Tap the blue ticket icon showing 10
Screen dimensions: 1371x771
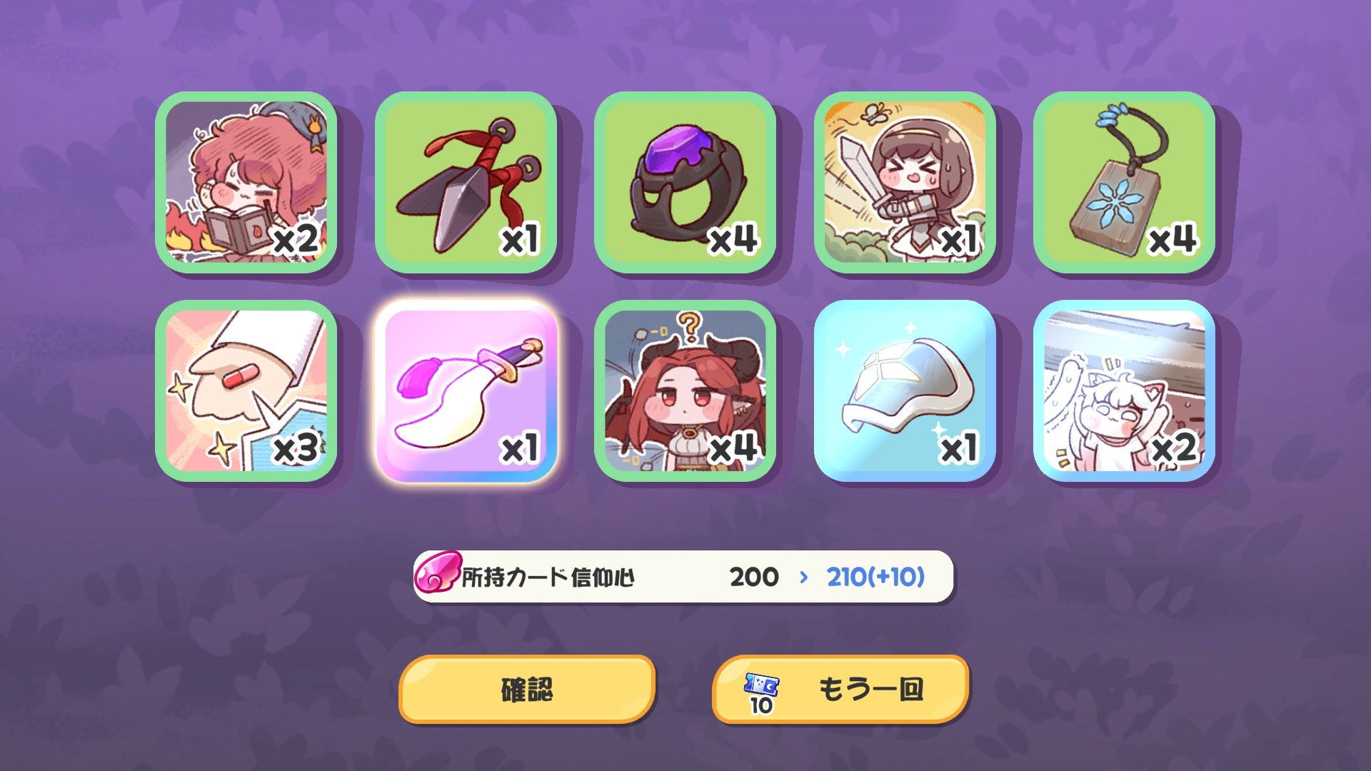coord(761,693)
